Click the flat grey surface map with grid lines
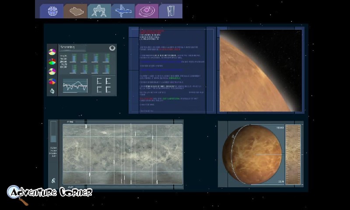This screenshot has height=210, width=350. pyautogui.click(x=123, y=154)
